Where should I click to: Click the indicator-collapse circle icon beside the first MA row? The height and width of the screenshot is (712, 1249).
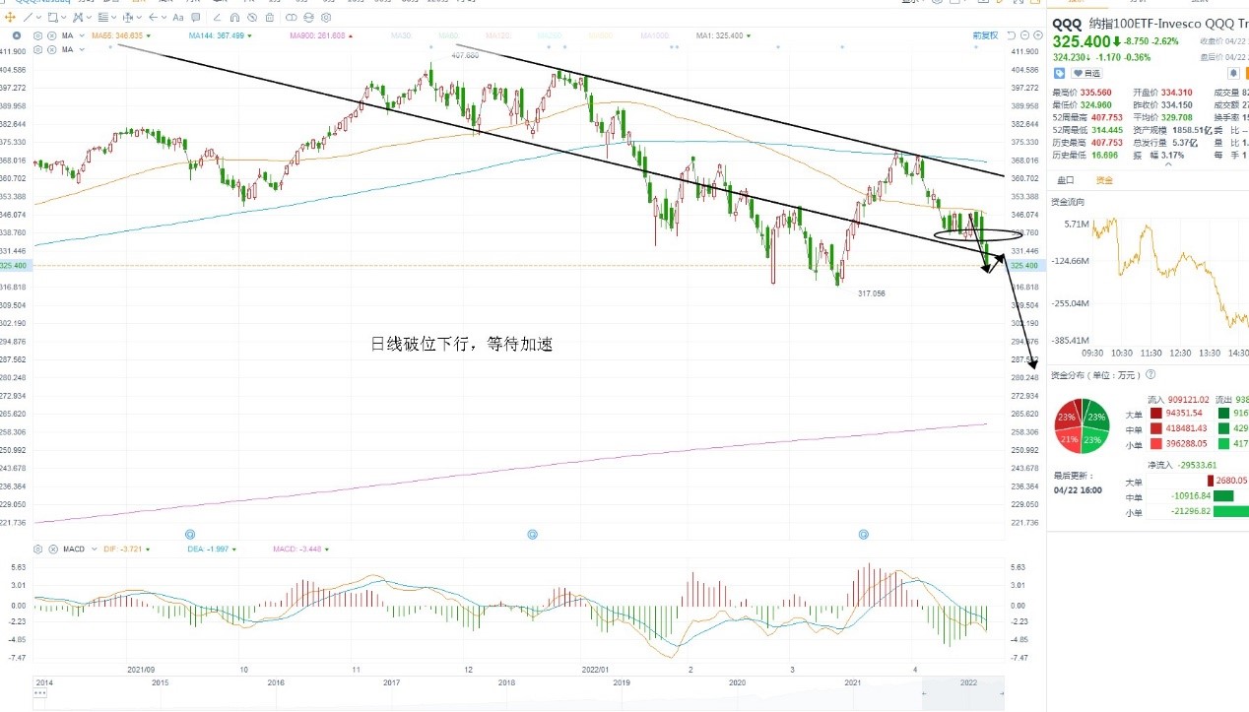(17, 35)
